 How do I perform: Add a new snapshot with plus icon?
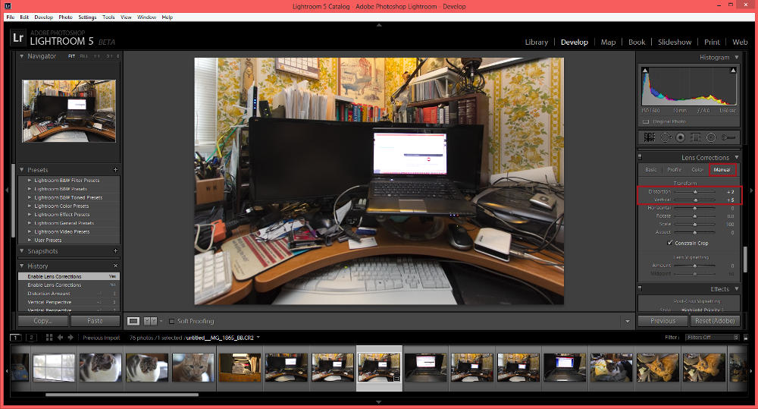pos(115,251)
